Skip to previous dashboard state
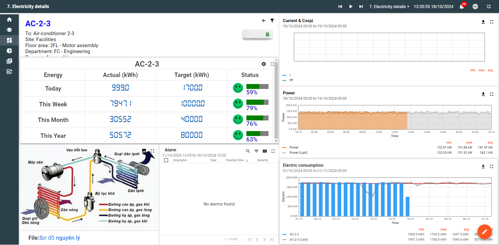This screenshot has width=499, height=245. 340,7
